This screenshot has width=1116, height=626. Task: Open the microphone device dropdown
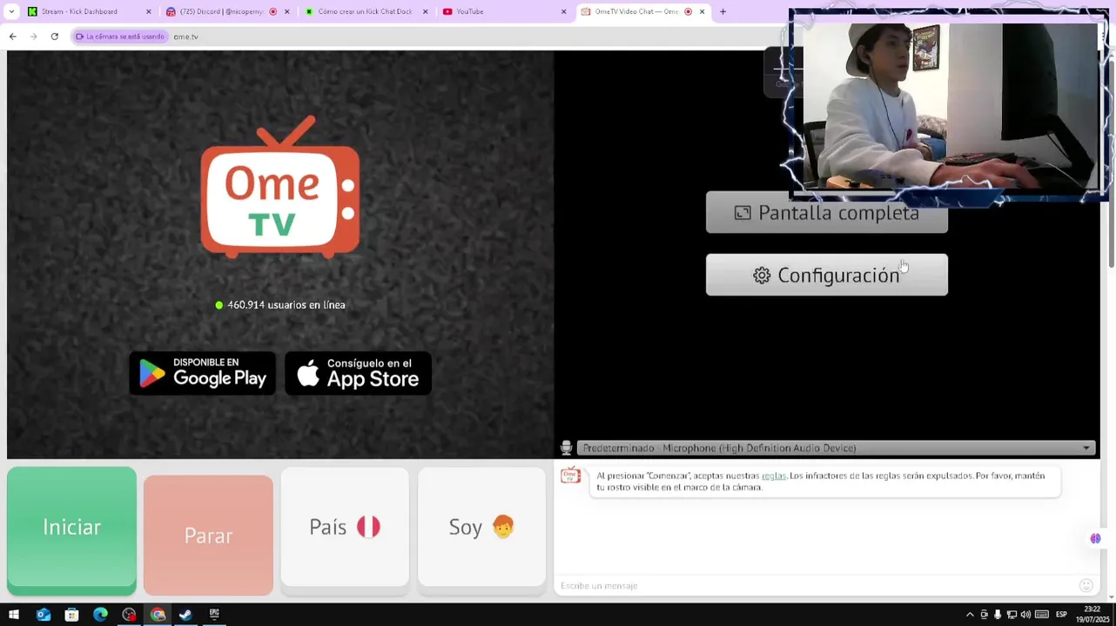[x=835, y=448]
